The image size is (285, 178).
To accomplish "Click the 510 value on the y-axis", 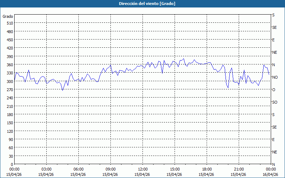I will (9, 23).
